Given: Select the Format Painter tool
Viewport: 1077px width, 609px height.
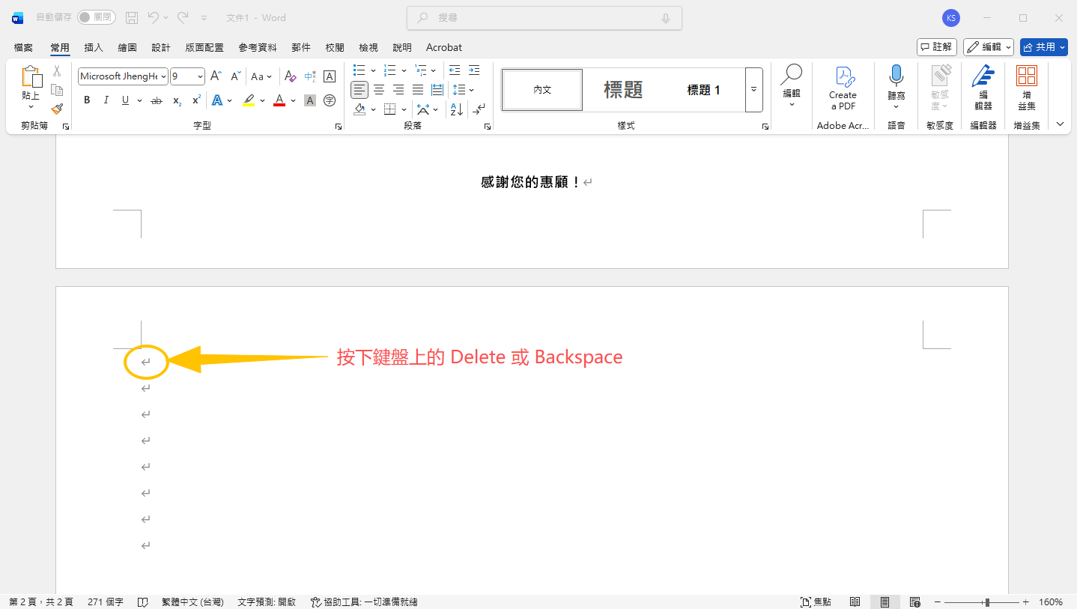Looking at the screenshot, I should click(57, 109).
